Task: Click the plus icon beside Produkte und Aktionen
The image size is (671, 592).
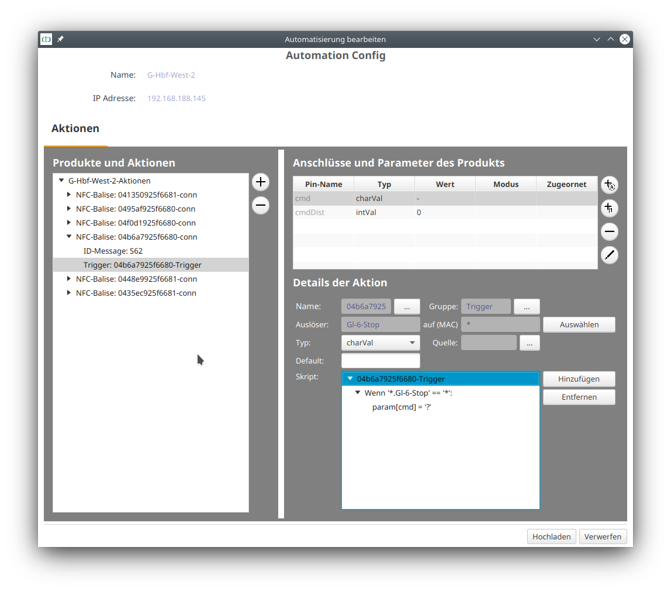Action: pyautogui.click(x=260, y=182)
